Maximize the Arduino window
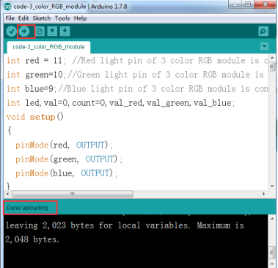The height and width of the screenshot is (268, 278). click(x=248, y=4)
